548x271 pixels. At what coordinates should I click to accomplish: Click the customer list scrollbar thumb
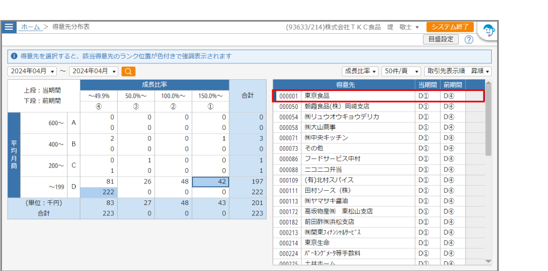pyautogui.click(x=488, y=121)
